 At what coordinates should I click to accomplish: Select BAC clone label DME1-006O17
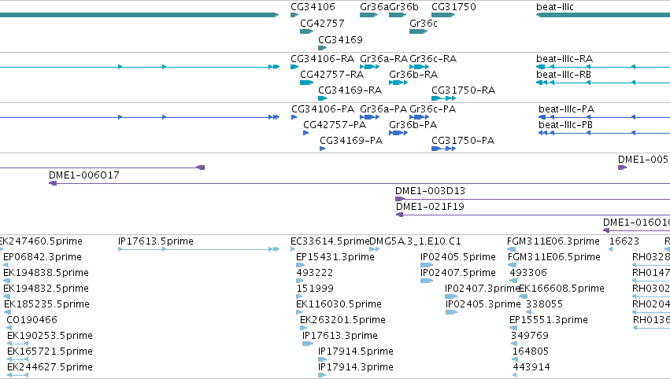click(84, 175)
